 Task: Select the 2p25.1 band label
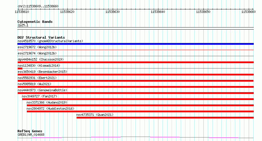pyautogui.click(x=23, y=25)
